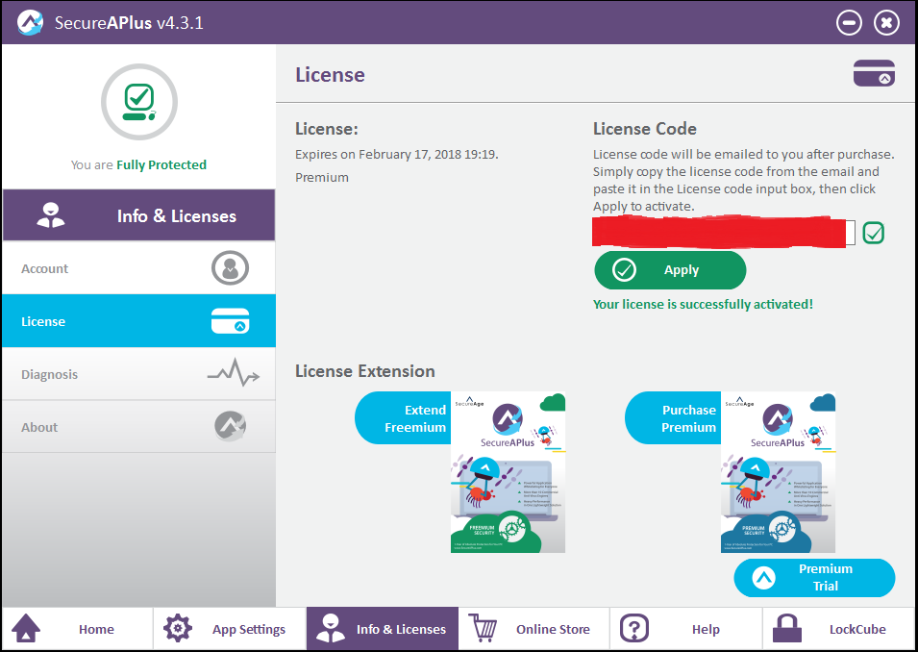Switch to App Settings tab
Screen dimensions: 918x652
(x=230, y=629)
